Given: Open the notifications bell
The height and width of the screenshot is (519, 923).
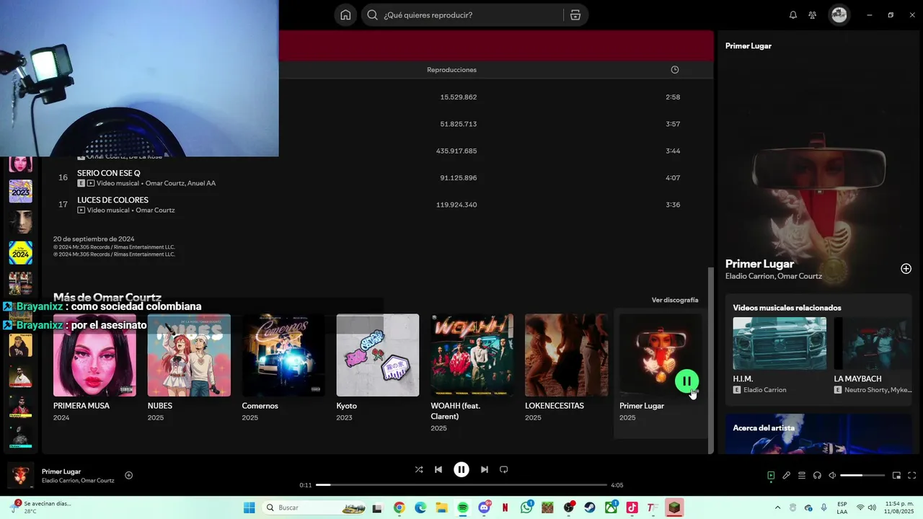Looking at the screenshot, I should coord(793,15).
